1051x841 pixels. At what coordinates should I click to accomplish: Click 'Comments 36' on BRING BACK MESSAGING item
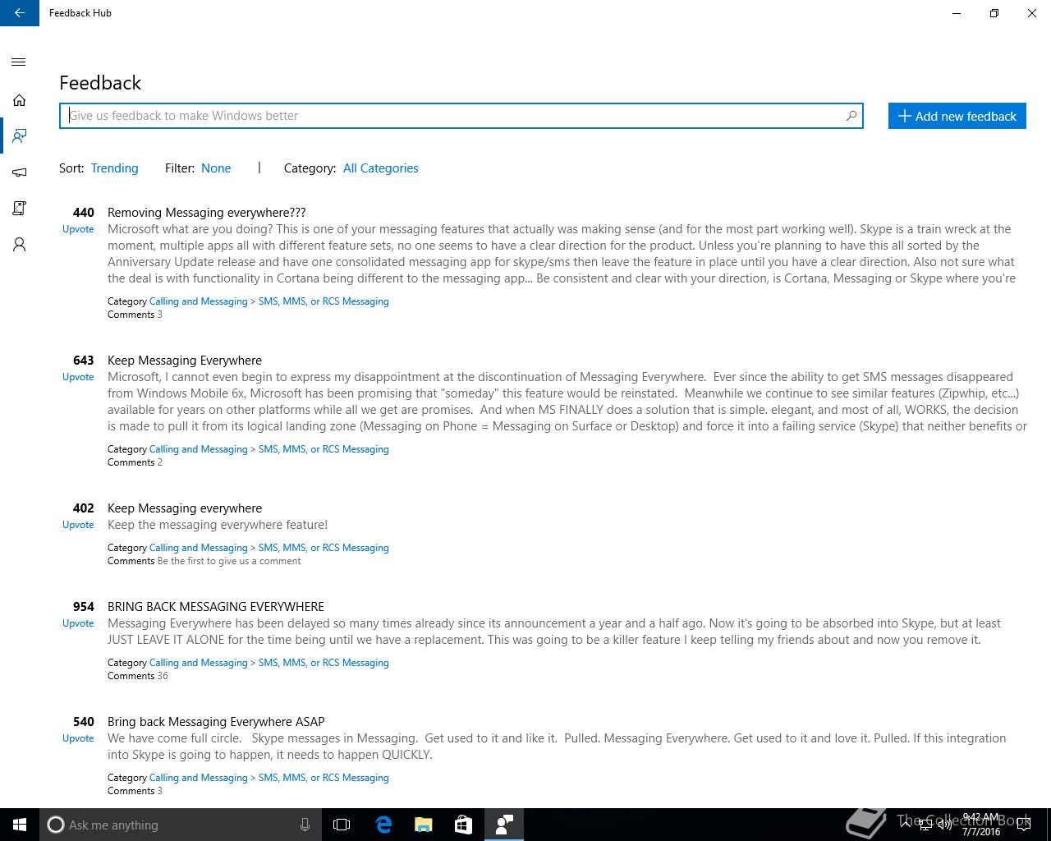pos(137,676)
